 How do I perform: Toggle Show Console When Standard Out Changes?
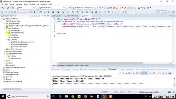coord(143,73)
